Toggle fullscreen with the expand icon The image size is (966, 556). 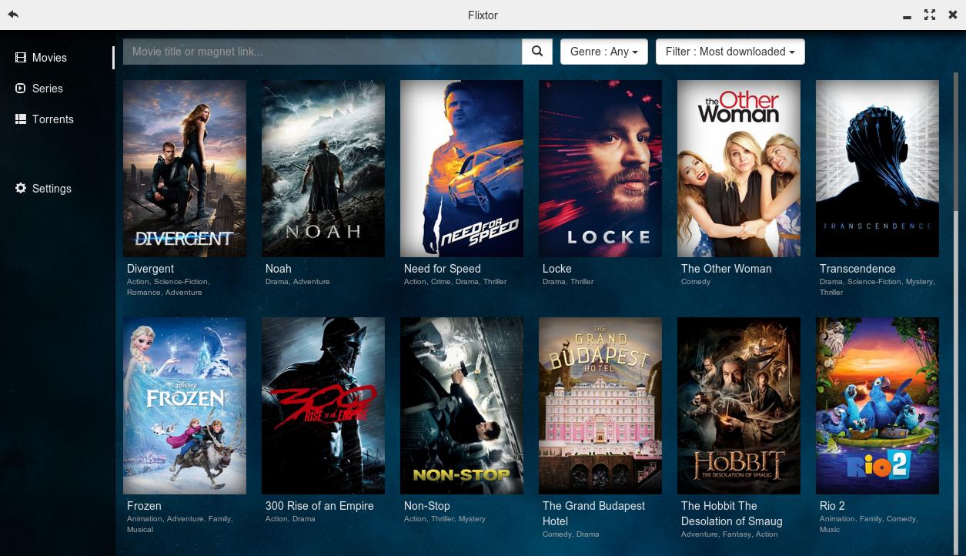click(930, 15)
